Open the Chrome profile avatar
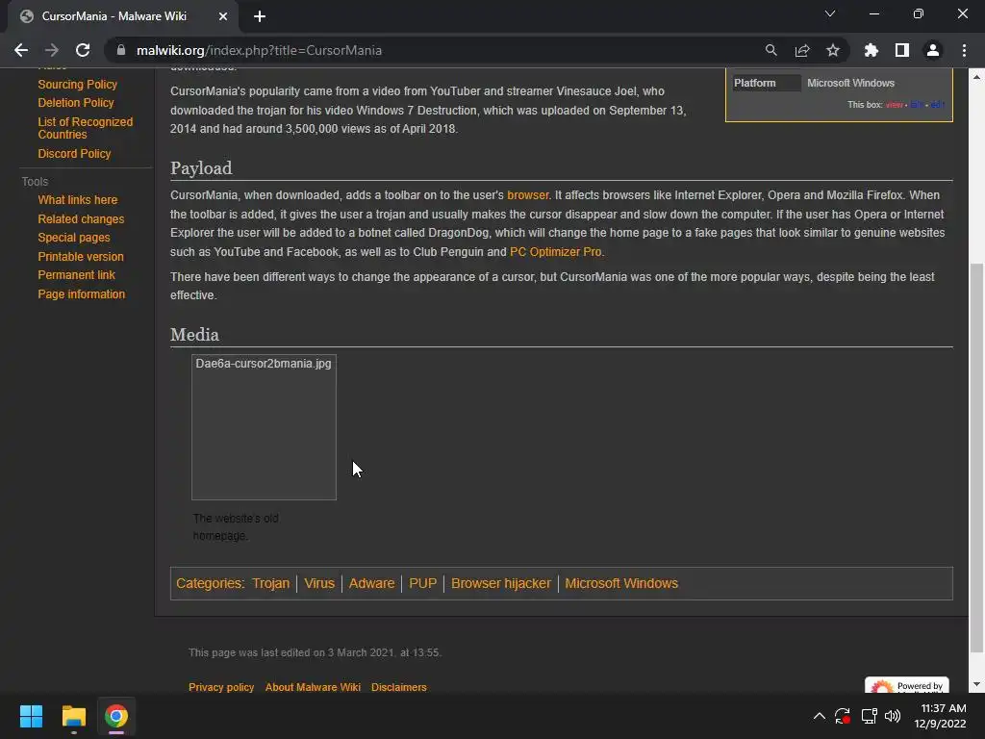 pos(933,50)
